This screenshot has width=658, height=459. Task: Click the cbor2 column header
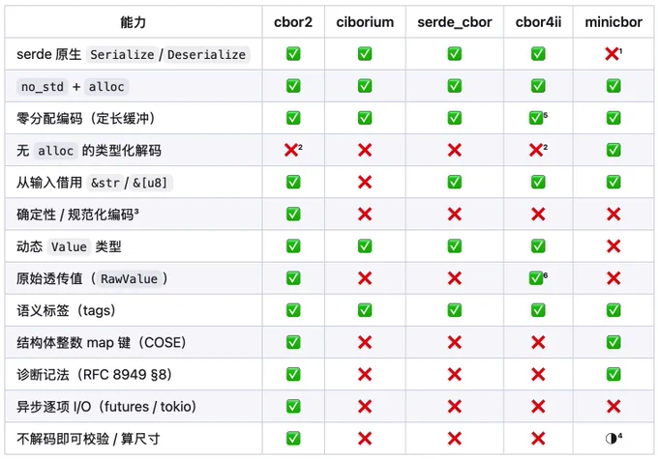tap(293, 22)
